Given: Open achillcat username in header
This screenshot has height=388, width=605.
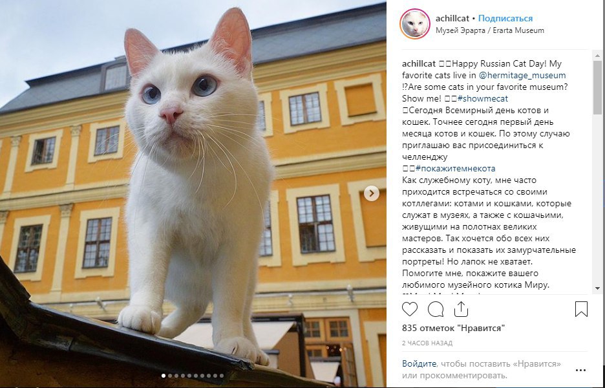Looking at the screenshot, I should (452, 18).
